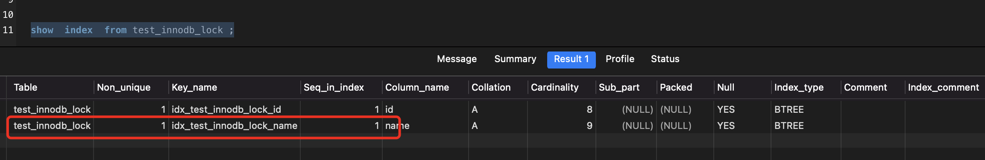The image size is (985, 160).
Task: Select the idx_test_innodb_lock_id cell
Action: point(235,110)
